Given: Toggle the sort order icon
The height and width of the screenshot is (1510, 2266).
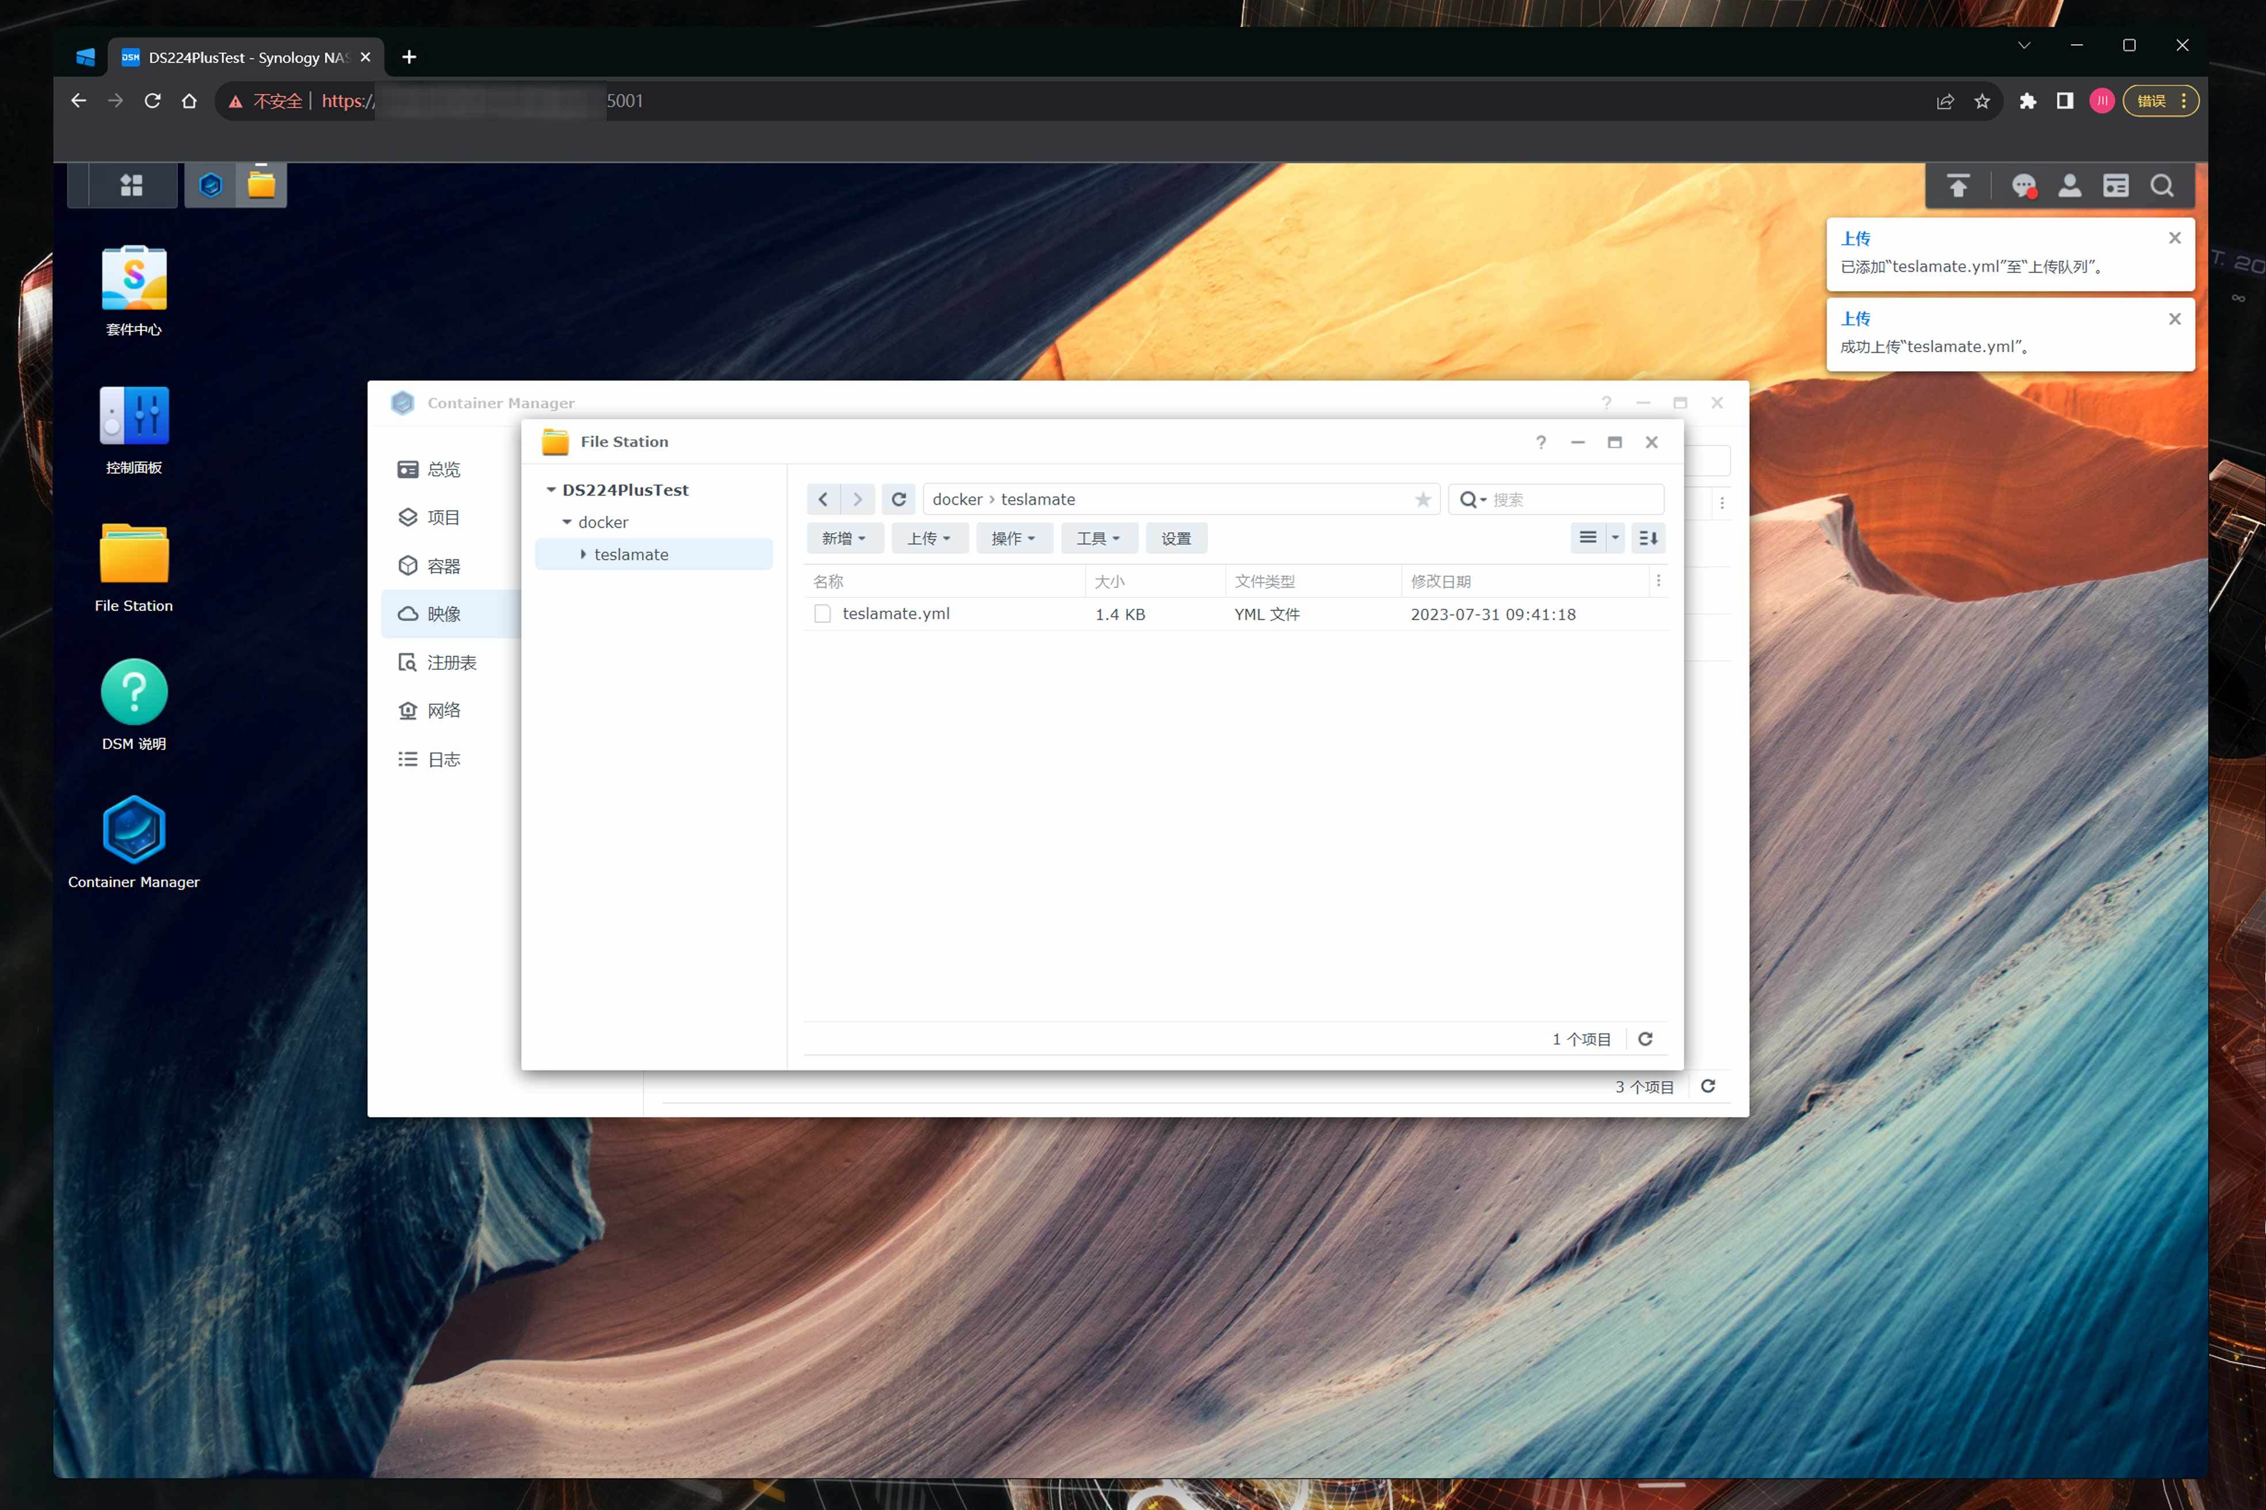Looking at the screenshot, I should pyautogui.click(x=1648, y=538).
